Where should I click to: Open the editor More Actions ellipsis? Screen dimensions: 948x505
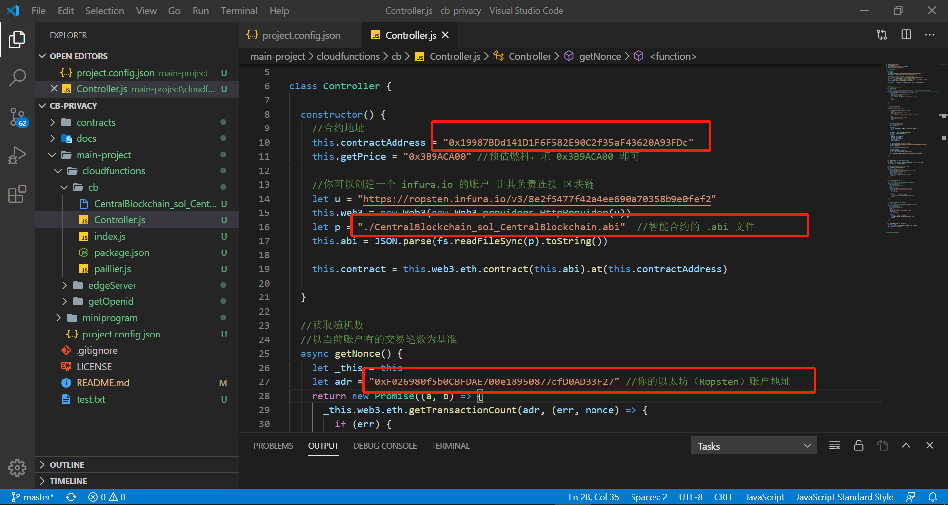click(930, 35)
